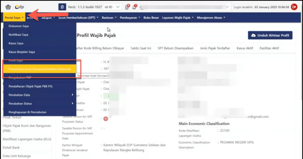The image size is (303, 159).
Task: Click the Ministry of Finance emblem icon
Action: pyautogui.click(x=8, y=7)
